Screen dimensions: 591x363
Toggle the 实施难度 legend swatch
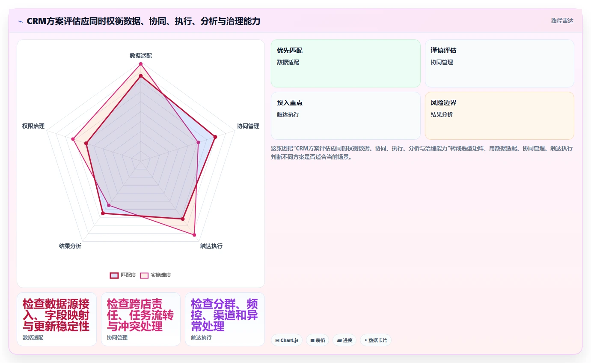(144, 275)
